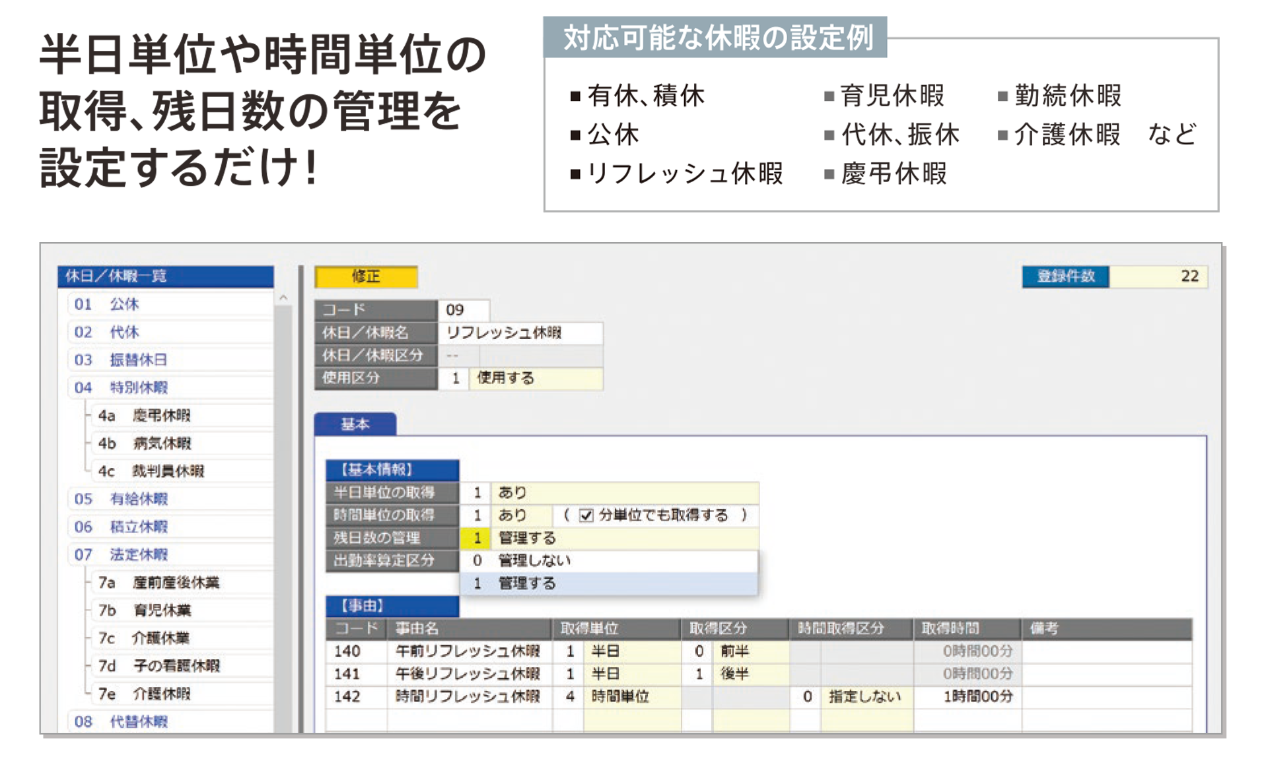1266x776 pixels.
Task: Click the 取得区分 column header
Action: point(736,629)
